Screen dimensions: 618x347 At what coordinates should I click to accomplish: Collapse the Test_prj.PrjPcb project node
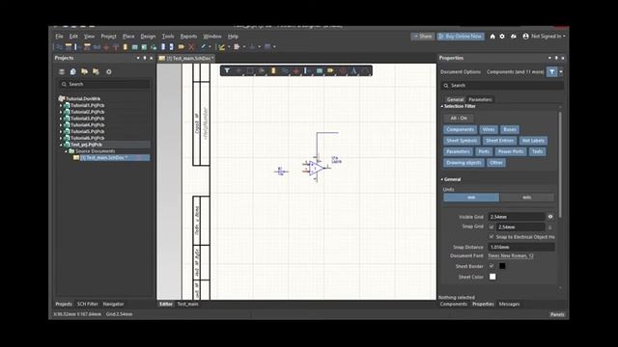coord(61,145)
